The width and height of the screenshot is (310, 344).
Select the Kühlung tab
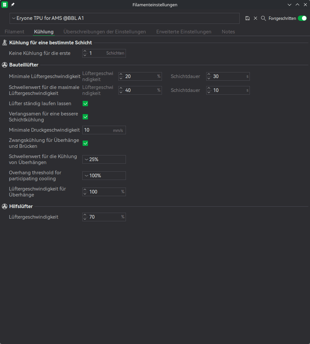[x=44, y=32]
